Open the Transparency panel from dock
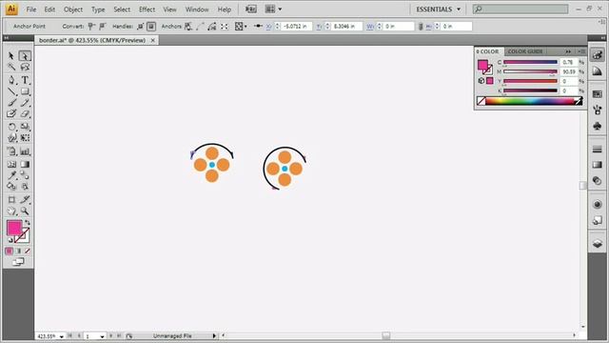The width and height of the screenshot is (609, 343). [x=598, y=181]
